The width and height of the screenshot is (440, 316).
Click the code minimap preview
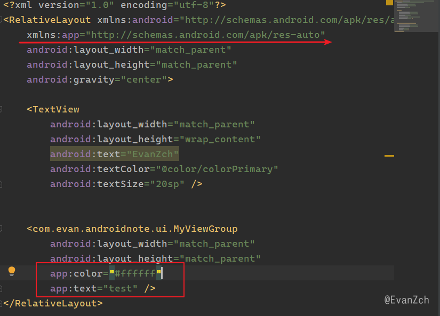point(417,16)
